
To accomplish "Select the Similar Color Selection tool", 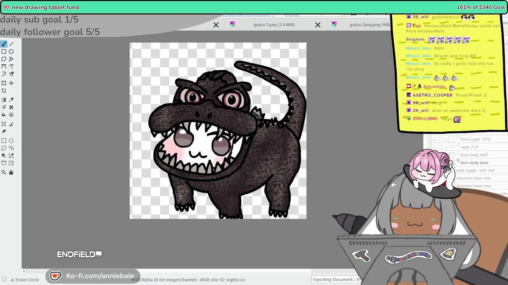I will point(11,156).
